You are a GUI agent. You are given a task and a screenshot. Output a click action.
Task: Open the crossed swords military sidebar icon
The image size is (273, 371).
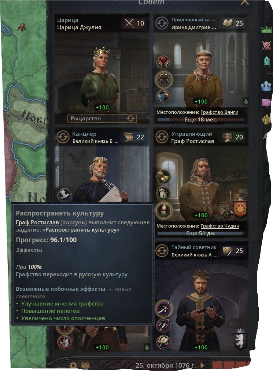[267, 45]
